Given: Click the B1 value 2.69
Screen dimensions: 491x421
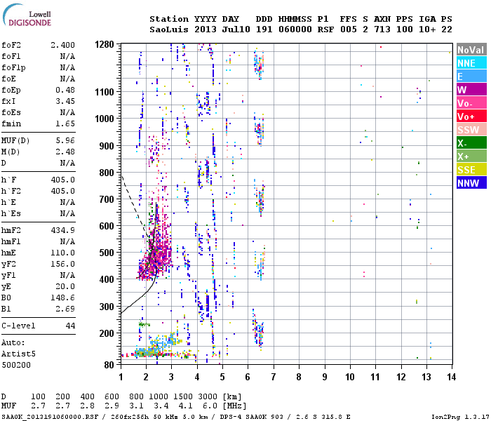Looking at the screenshot, I should coord(65,309).
